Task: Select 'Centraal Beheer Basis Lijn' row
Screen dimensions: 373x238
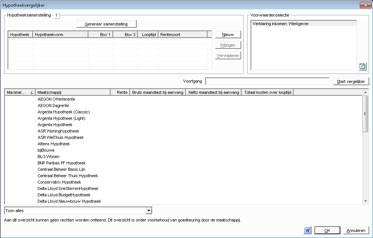Action: pos(184,169)
